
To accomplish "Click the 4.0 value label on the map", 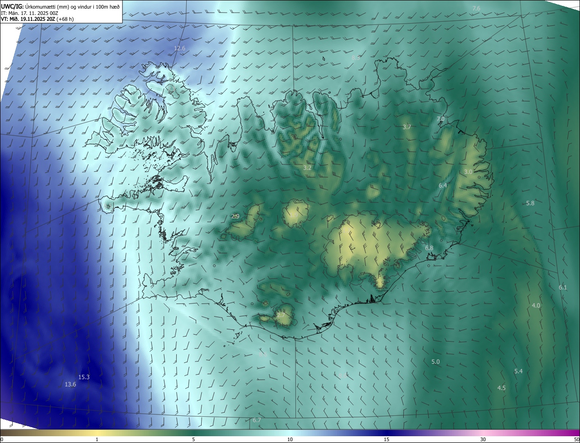I will 536,306.
